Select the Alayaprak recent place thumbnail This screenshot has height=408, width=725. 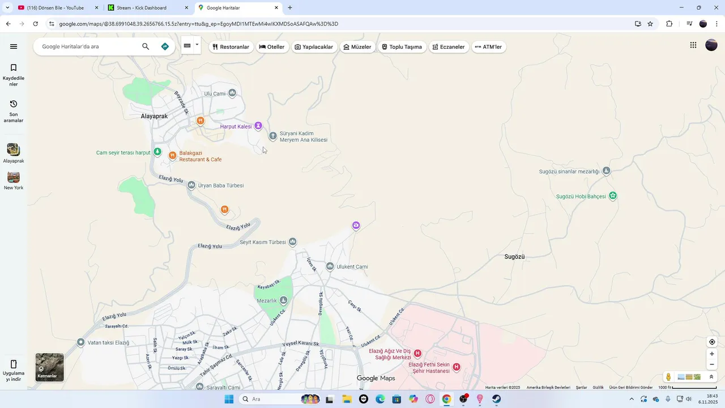click(x=14, y=150)
